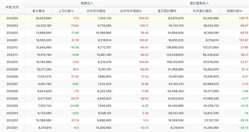
Task: Select the 2024/02 row date cell
Action: coord(12,33)
